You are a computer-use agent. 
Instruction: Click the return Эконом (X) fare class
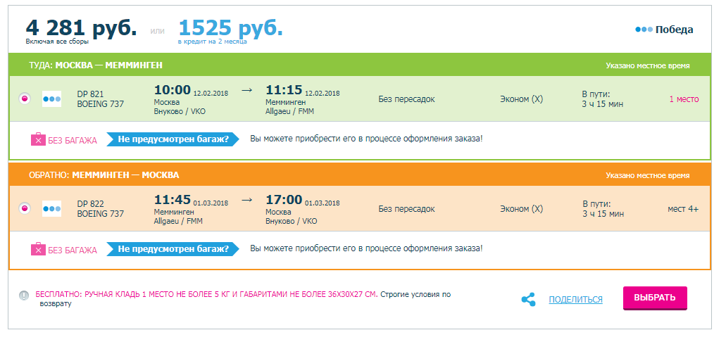click(x=521, y=209)
